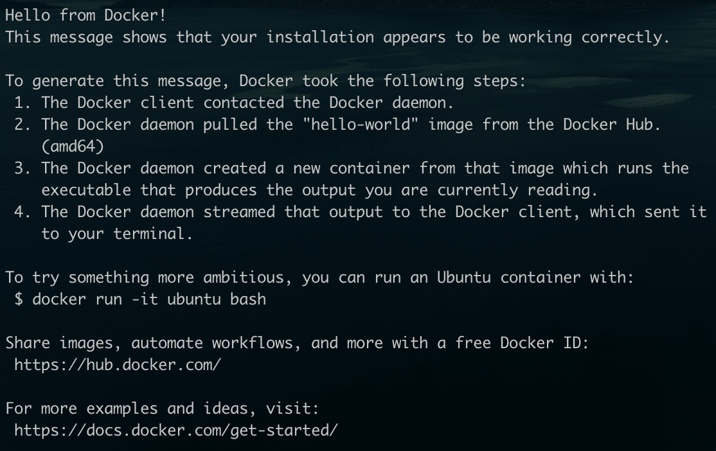The height and width of the screenshot is (451, 716).
Task: Click step 3 'created a new container' line
Action: (x=351, y=168)
